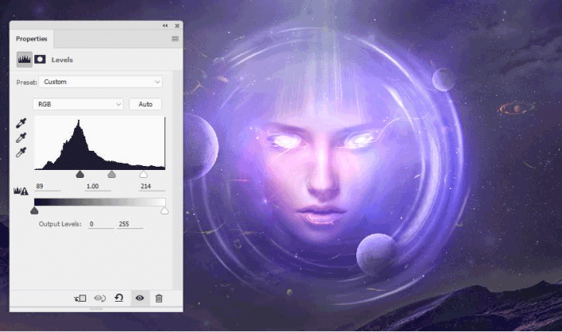Close the Properties panel

pos(177,26)
